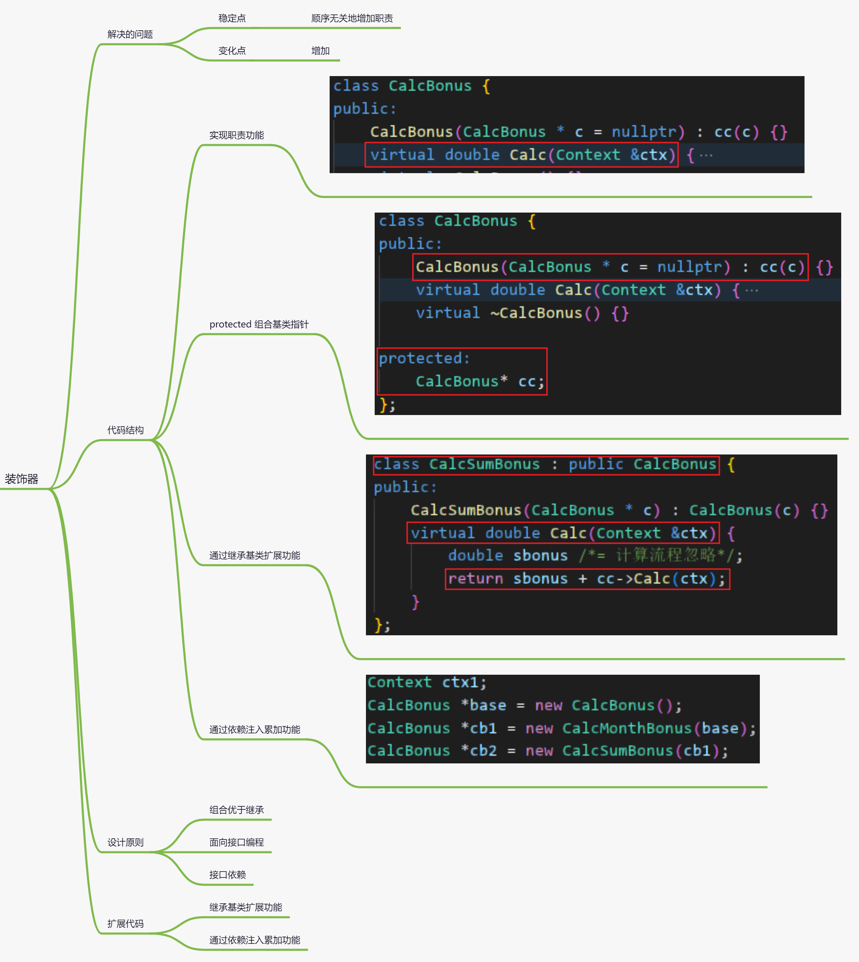Select the 代码结构 branch node
This screenshot has width=859, height=962.
[126, 430]
